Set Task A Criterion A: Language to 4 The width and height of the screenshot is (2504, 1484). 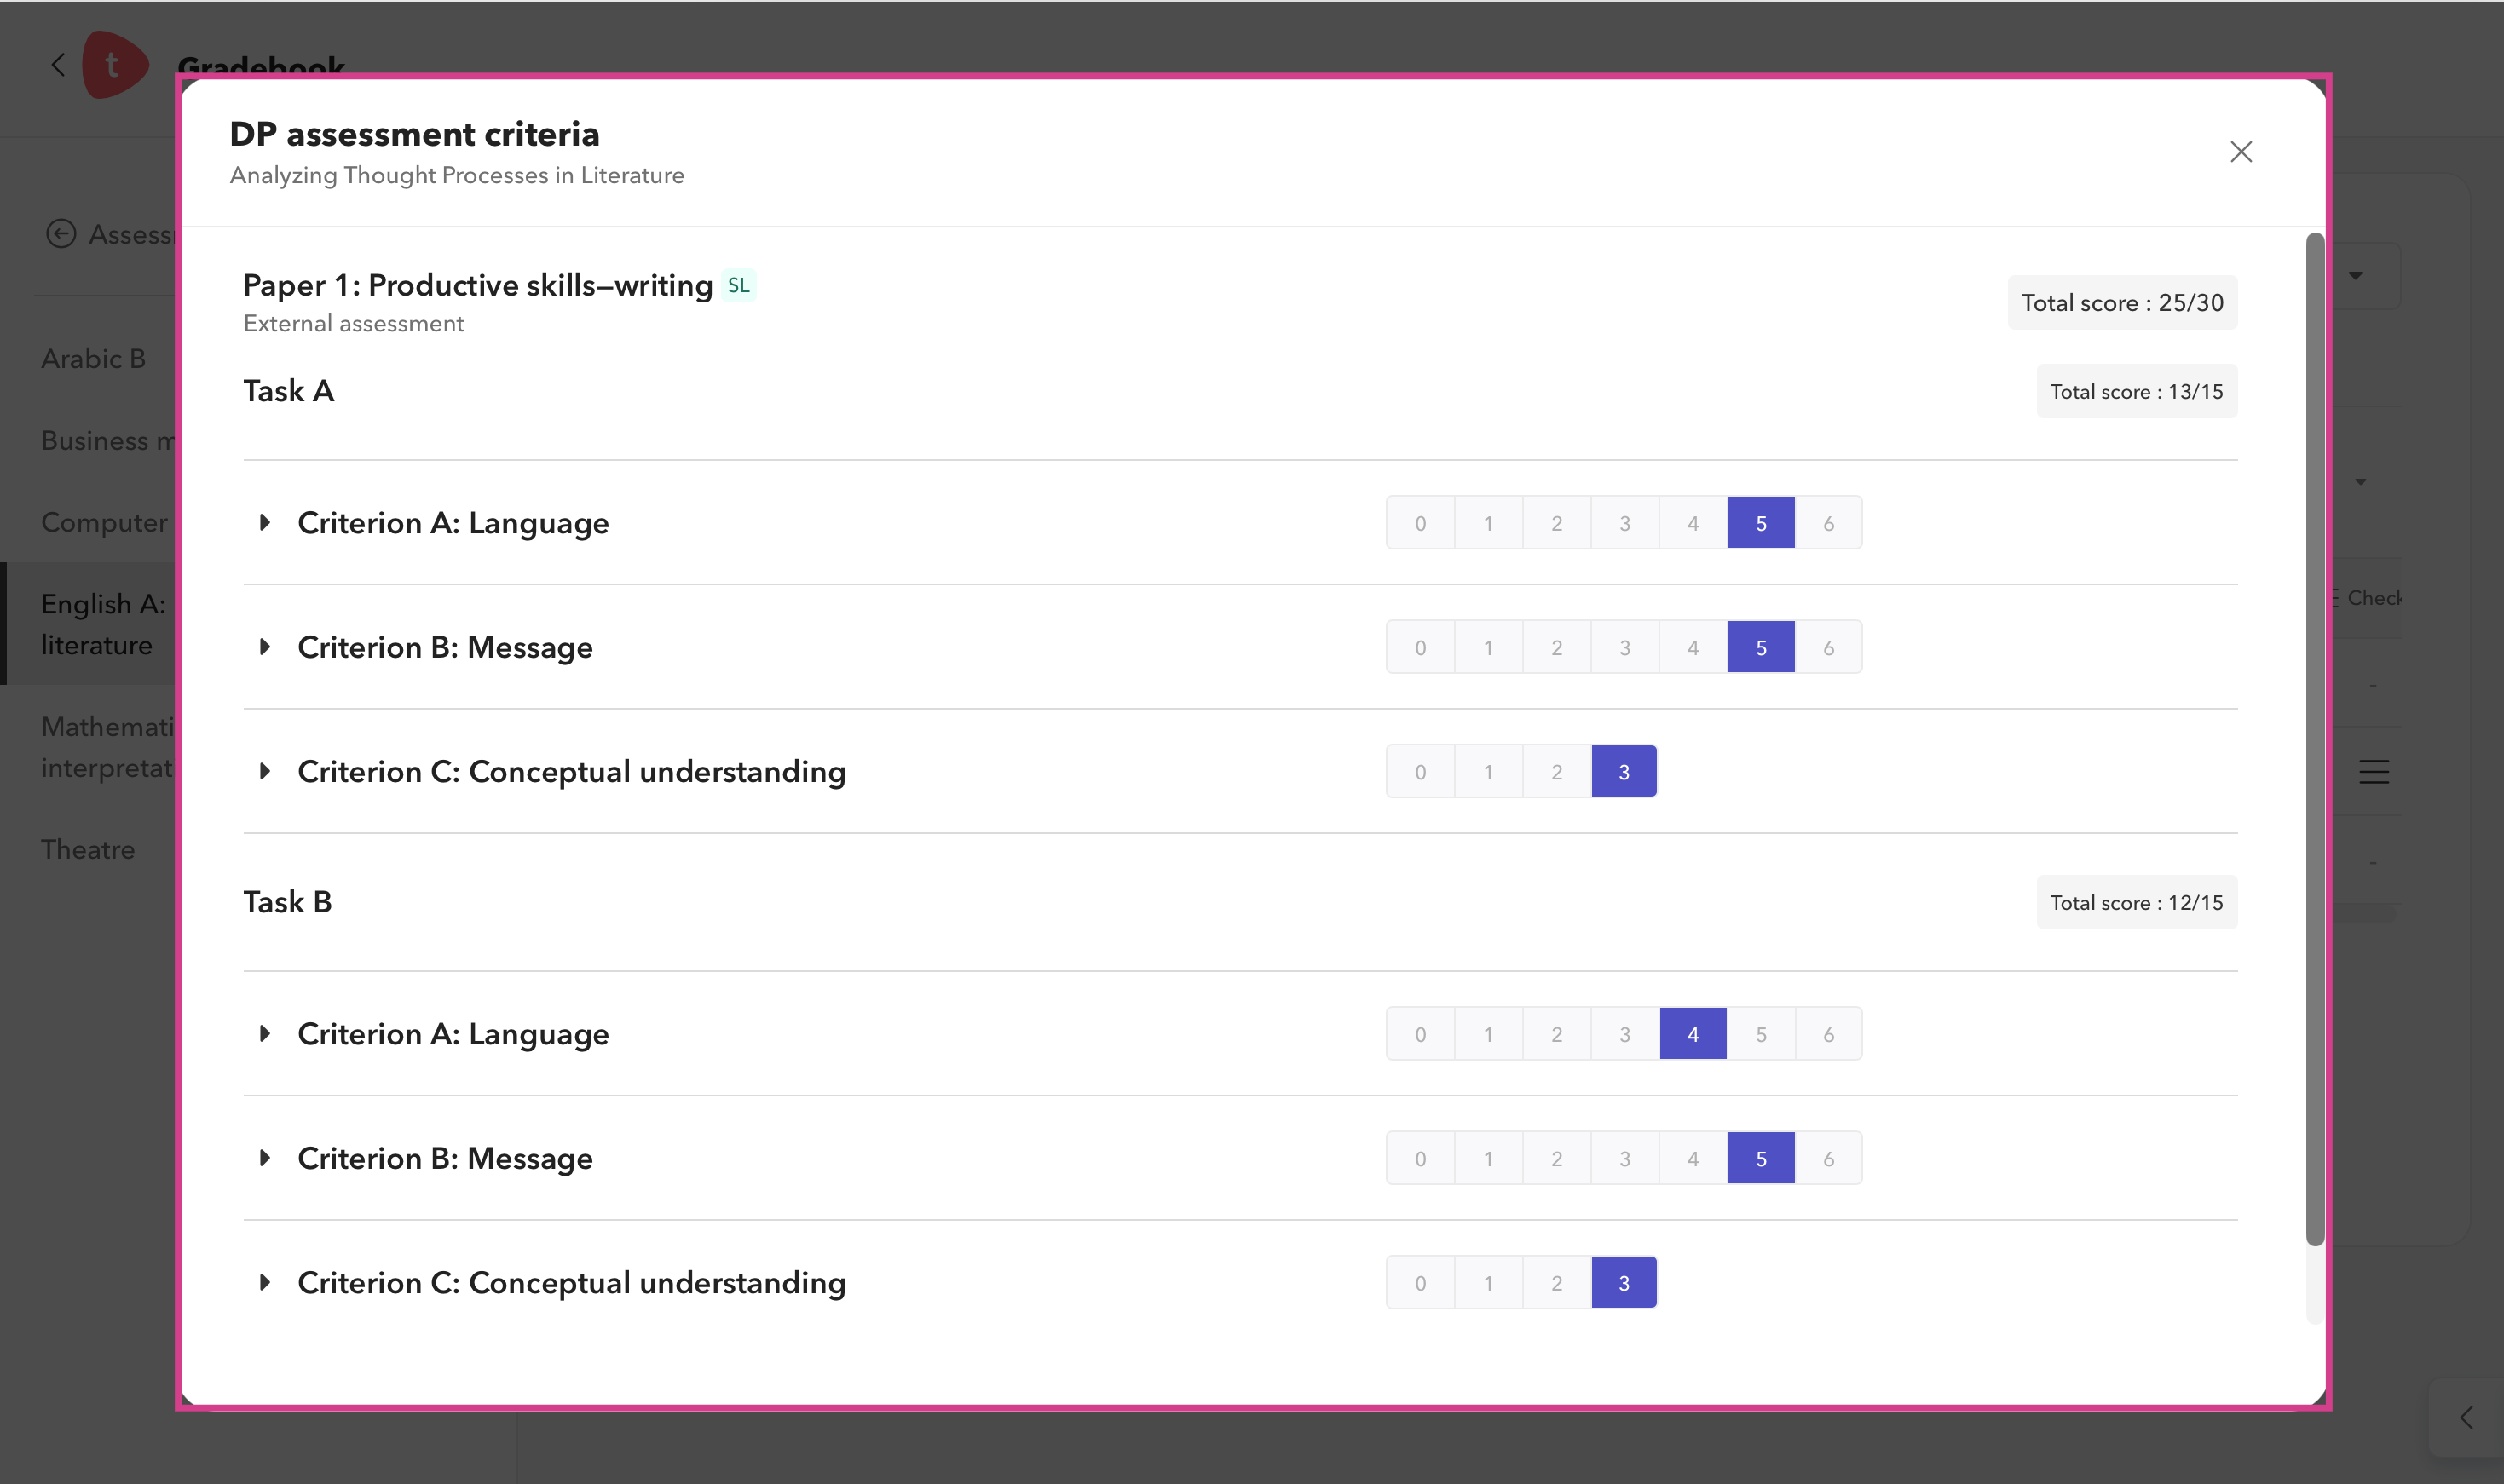(1693, 523)
